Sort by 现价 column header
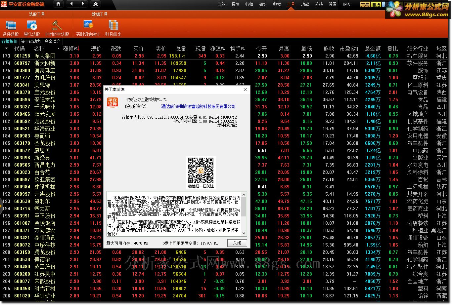 [96, 49]
